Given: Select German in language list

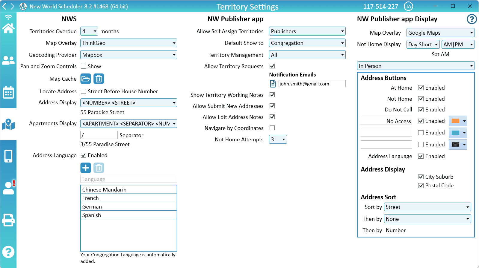Looking at the screenshot, I should coord(129,207).
